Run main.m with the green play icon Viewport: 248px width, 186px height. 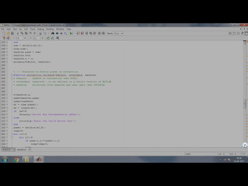(x=71, y=33)
